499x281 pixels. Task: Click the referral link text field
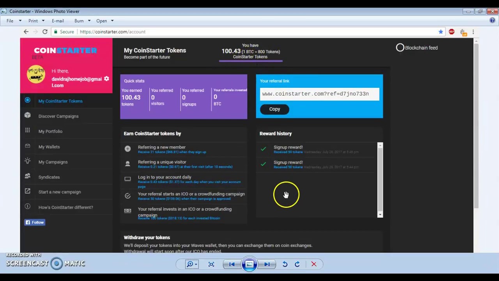319,94
